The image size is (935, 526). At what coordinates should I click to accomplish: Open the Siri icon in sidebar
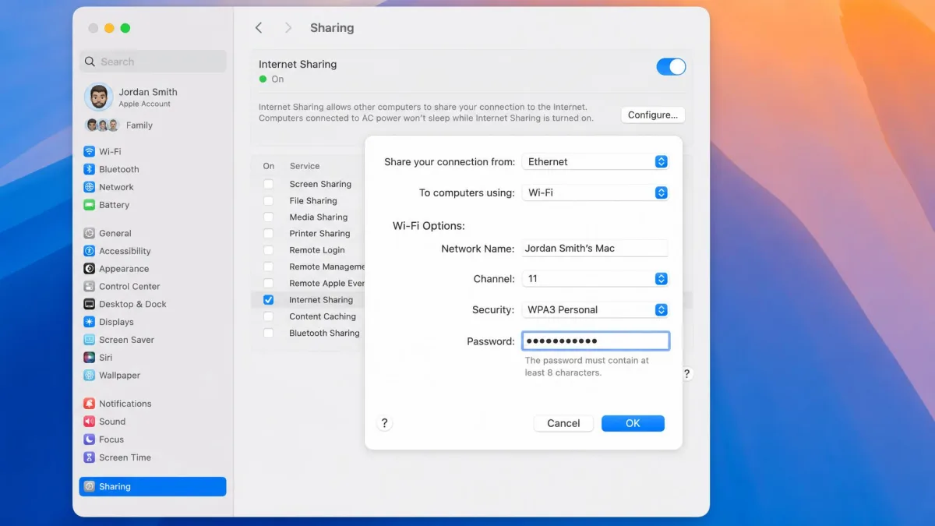(90, 358)
